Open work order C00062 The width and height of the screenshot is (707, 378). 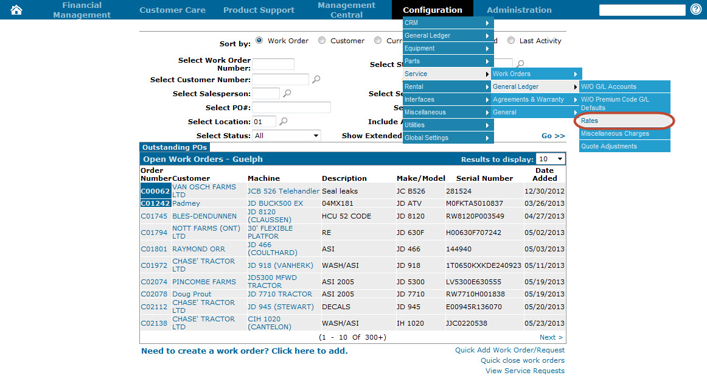pos(156,191)
